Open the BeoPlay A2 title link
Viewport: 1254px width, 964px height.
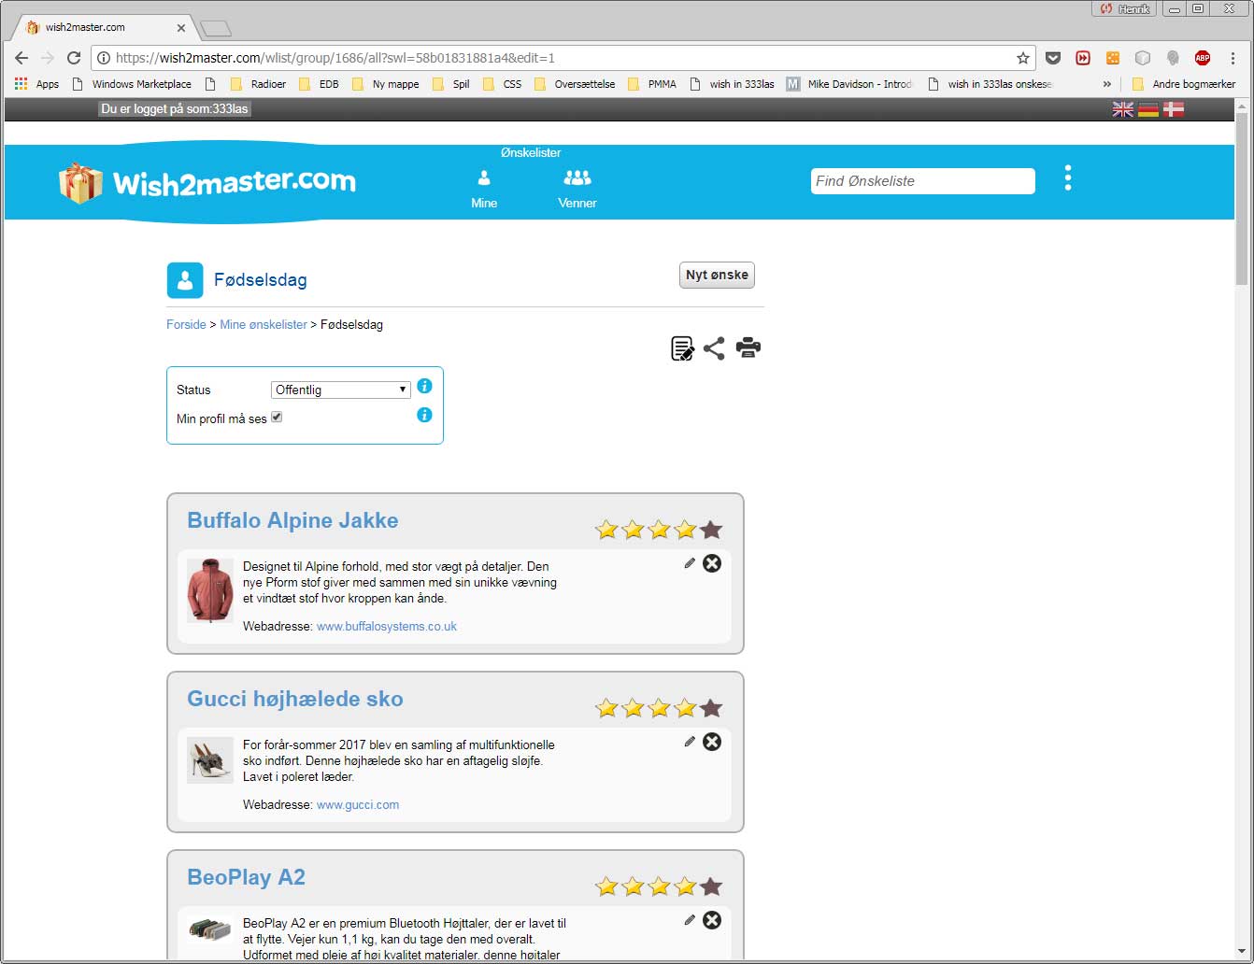click(x=246, y=877)
